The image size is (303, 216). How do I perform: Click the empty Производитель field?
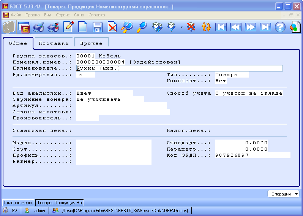click(88, 118)
